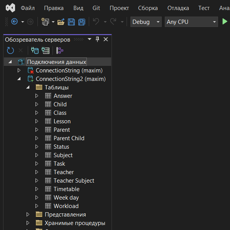Screen dimensions: 230x230
Task: Open the Сборка menu
Action: (x=148, y=8)
